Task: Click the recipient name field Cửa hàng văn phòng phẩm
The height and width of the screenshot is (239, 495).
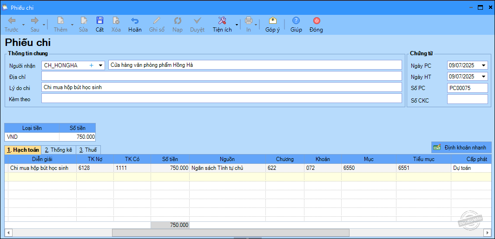Action: (255, 65)
